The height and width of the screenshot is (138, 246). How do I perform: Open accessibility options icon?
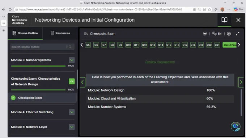click(229, 34)
